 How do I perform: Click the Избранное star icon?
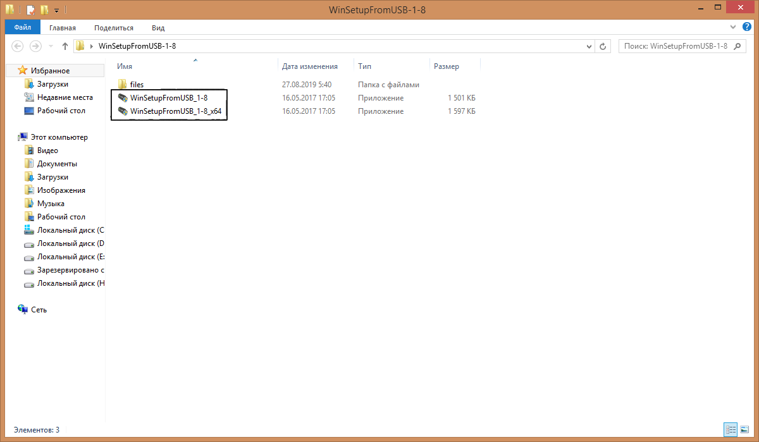[23, 70]
